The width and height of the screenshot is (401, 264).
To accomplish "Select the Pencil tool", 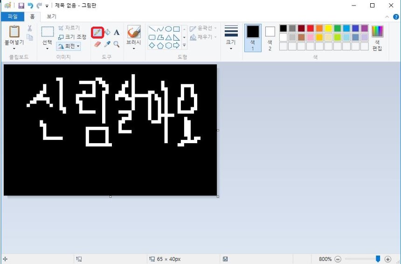I will click(x=97, y=33).
